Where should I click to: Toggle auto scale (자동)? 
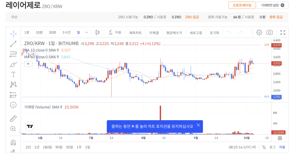pos(282,147)
